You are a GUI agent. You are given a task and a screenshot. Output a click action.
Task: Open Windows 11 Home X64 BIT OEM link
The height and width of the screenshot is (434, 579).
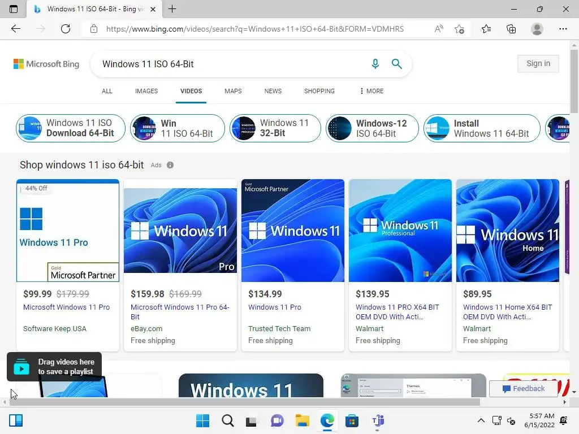click(x=507, y=312)
